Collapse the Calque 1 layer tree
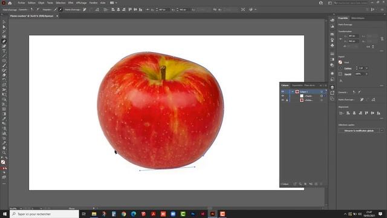This screenshot has width=387, height=218. (x=293, y=91)
